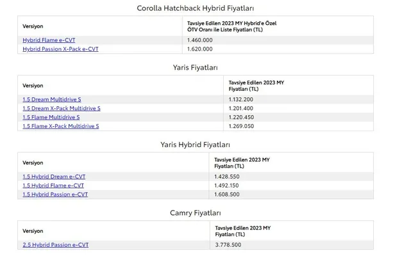Click the Camry Fiyatları heading
This screenshot has width=395, height=256.
(x=196, y=212)
